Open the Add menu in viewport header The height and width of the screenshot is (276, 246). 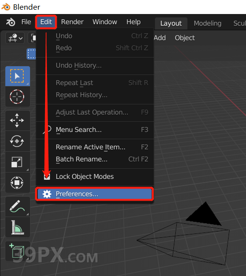[160, 38]
